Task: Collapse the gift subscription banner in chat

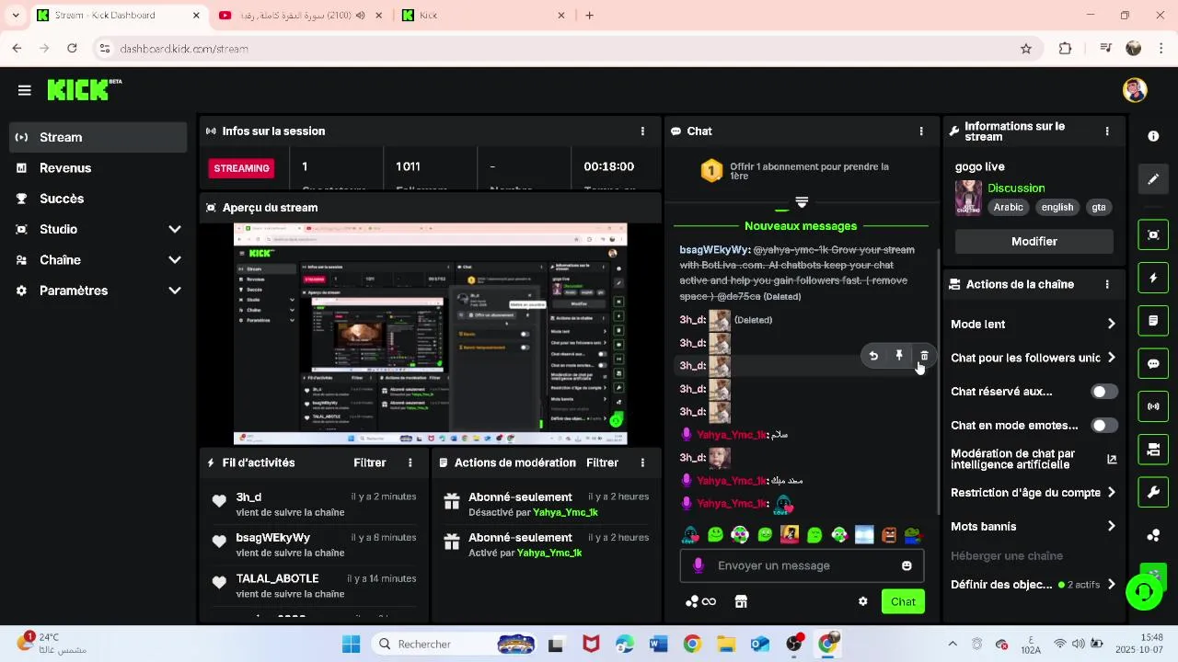Action: pos(802,202)
